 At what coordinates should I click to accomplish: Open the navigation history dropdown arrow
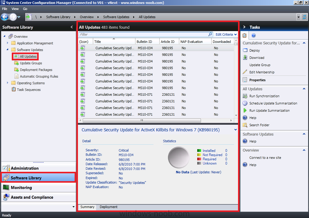click(19, 17)
